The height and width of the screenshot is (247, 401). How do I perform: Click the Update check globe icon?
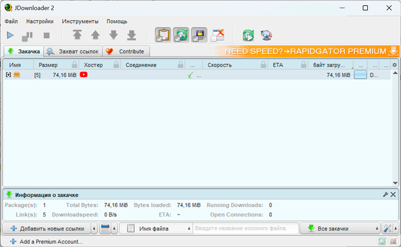pyautogui.click(x=267, y=35)
